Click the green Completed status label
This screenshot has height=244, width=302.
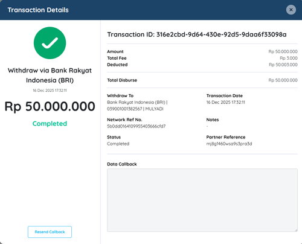[50, 123]
